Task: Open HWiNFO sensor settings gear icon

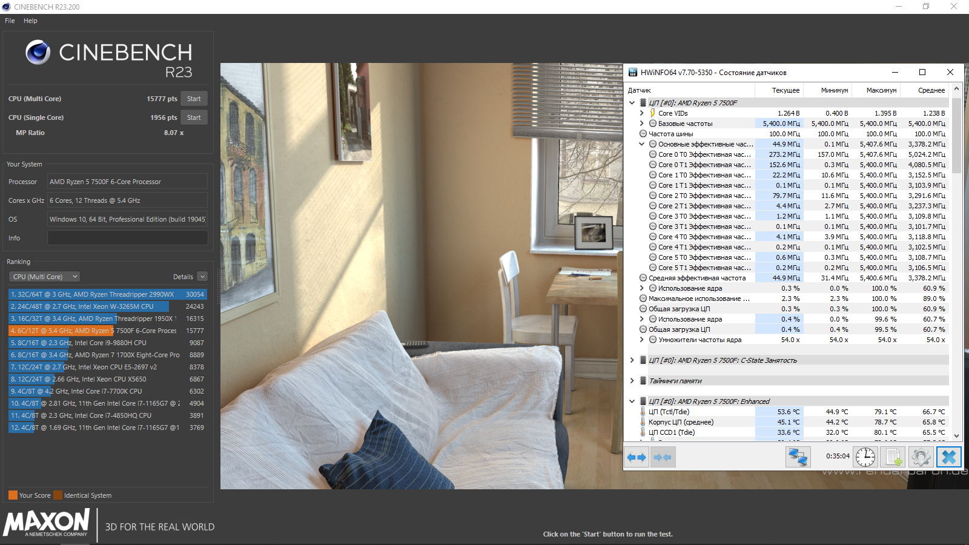Action: 921,457
